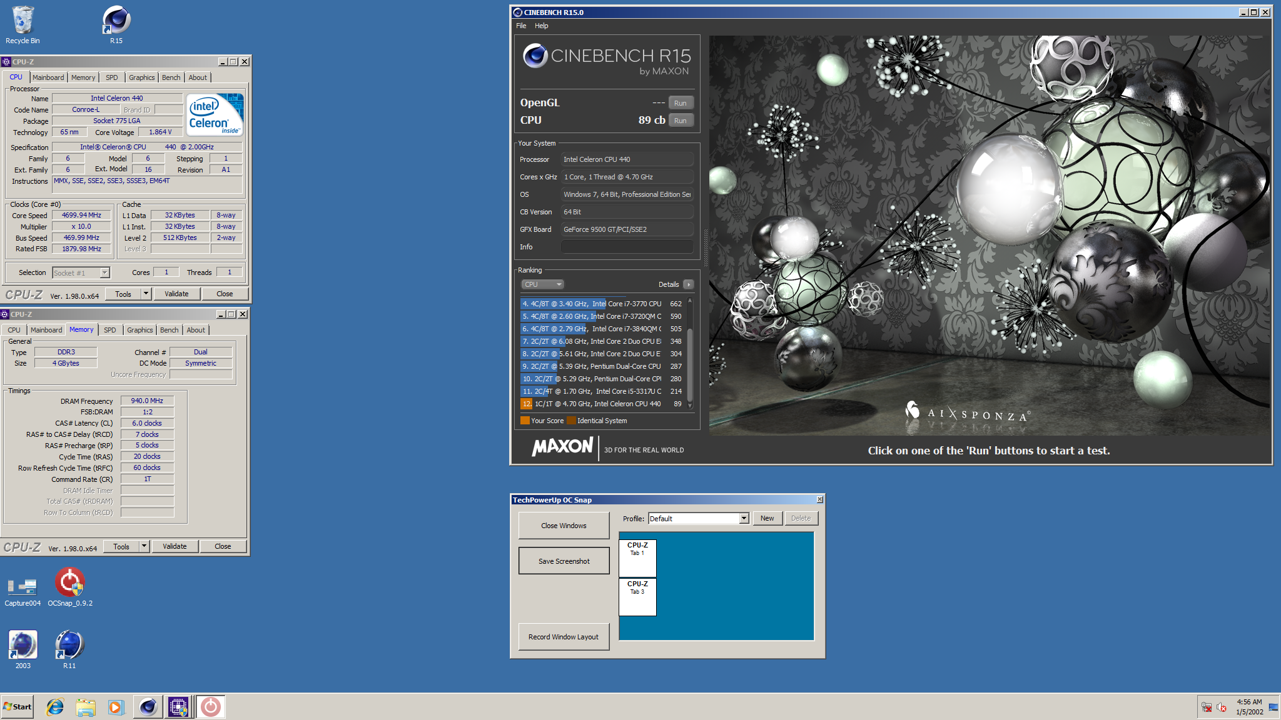The image size is (1281, 720).
Task: Click the Start button
Action: click(17, 707)
